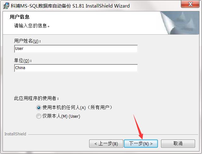
Task: Select the 仅限本人(M) radio circle
Action: click(x=39, y=116)
